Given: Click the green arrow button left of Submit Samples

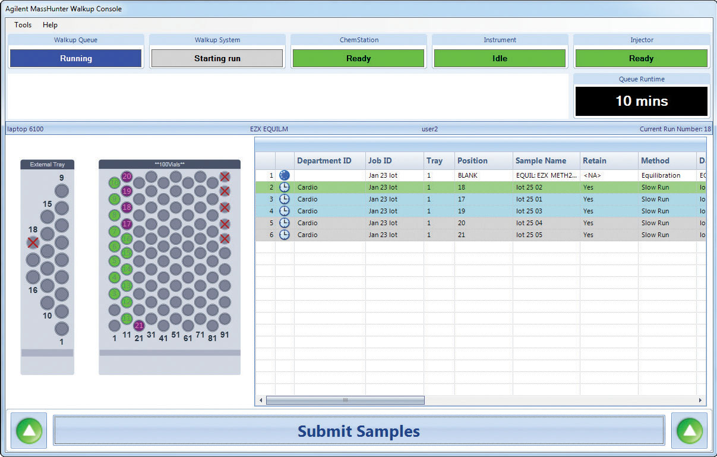Looking at the screenshot, I should [x=29, y=430].
